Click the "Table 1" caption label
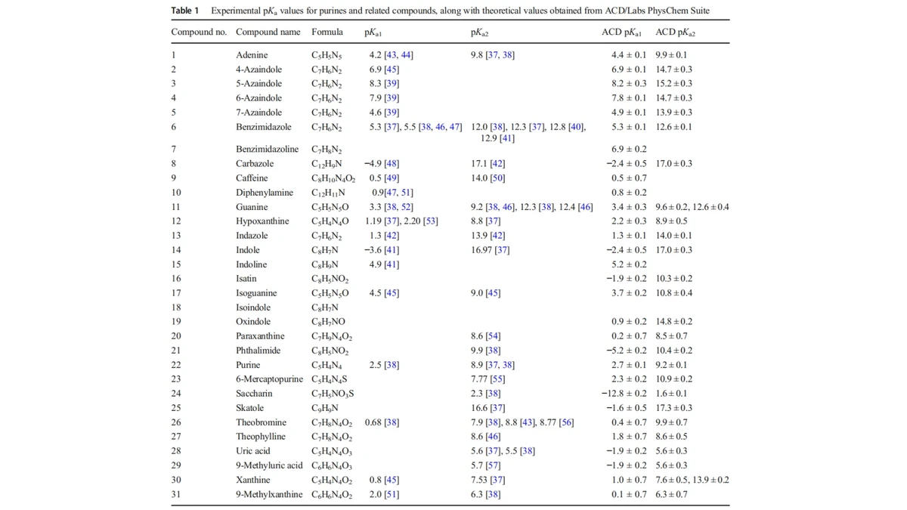This screenshot has width=907, height=510. coord(185,11)
